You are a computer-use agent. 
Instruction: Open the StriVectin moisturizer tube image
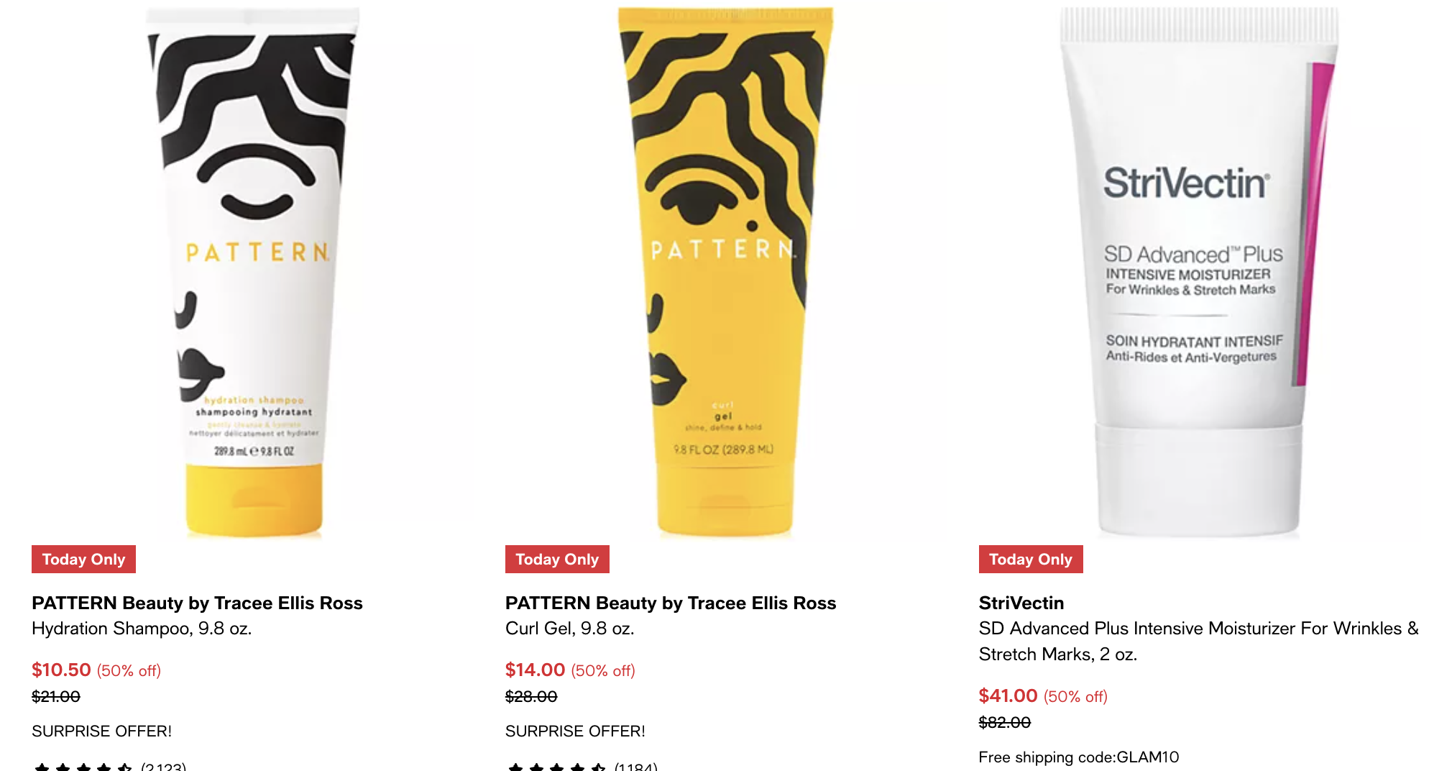(1199, 272)
